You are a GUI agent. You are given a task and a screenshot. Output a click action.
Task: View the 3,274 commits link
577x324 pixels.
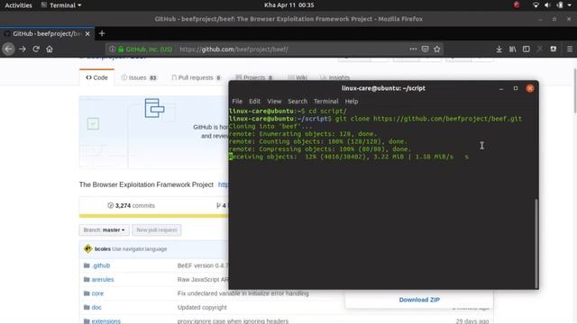(131, 205)
